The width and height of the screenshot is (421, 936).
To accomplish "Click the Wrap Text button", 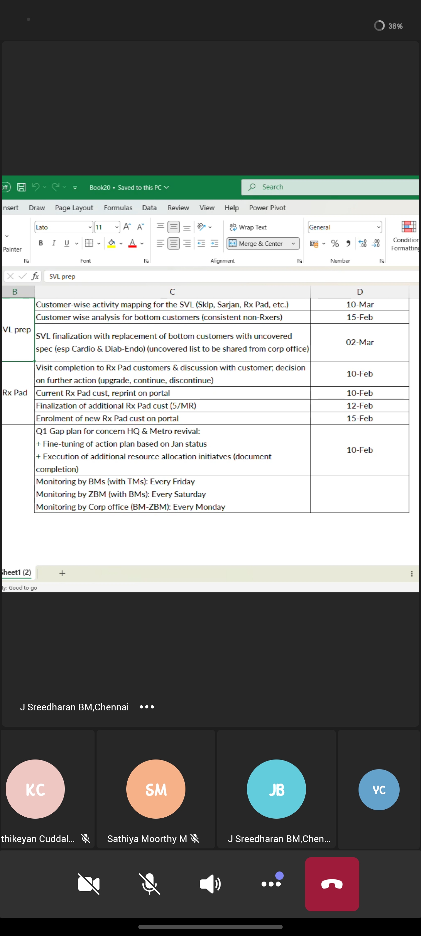I will 248,227.
